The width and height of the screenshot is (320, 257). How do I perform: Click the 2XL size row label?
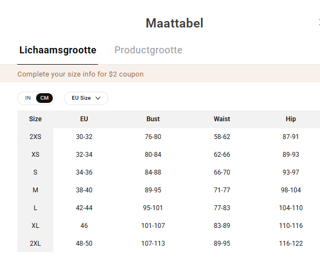(x=36, y=244)
